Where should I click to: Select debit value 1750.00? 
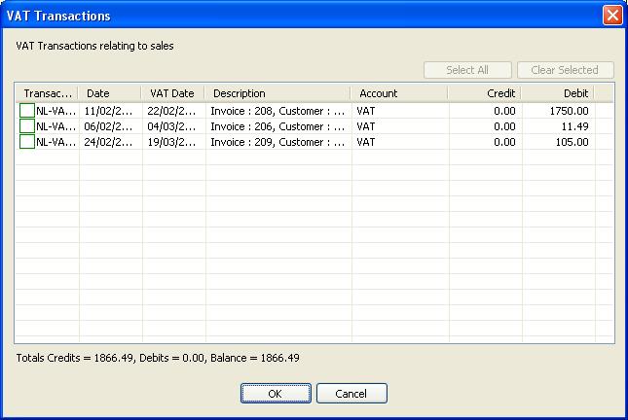(559, 111)
